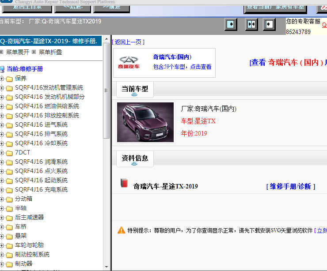Click 查看当前厂家所有车型 button
Viewport: 327px width, 271px height.
click(275, 9)
